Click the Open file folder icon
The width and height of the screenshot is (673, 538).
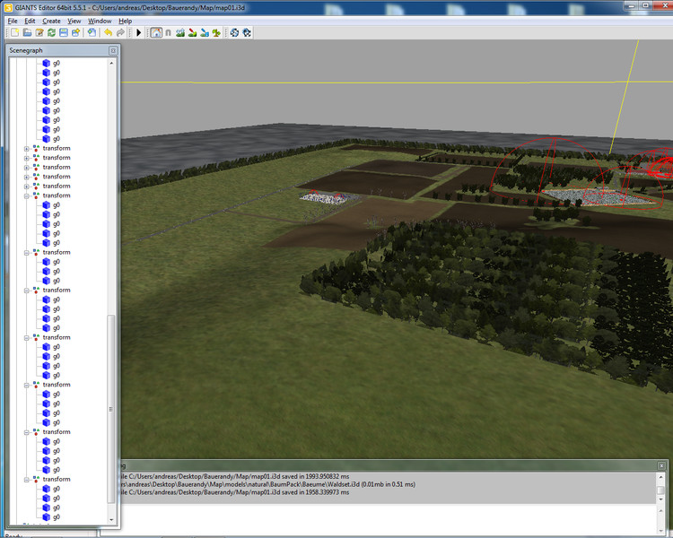click(x=27, y=32)
